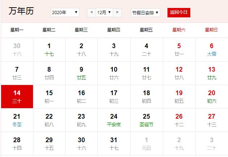This screenshot has height=157, width=228.
Task: Select December 17 (初三)
Action: [x=114, y=97]
